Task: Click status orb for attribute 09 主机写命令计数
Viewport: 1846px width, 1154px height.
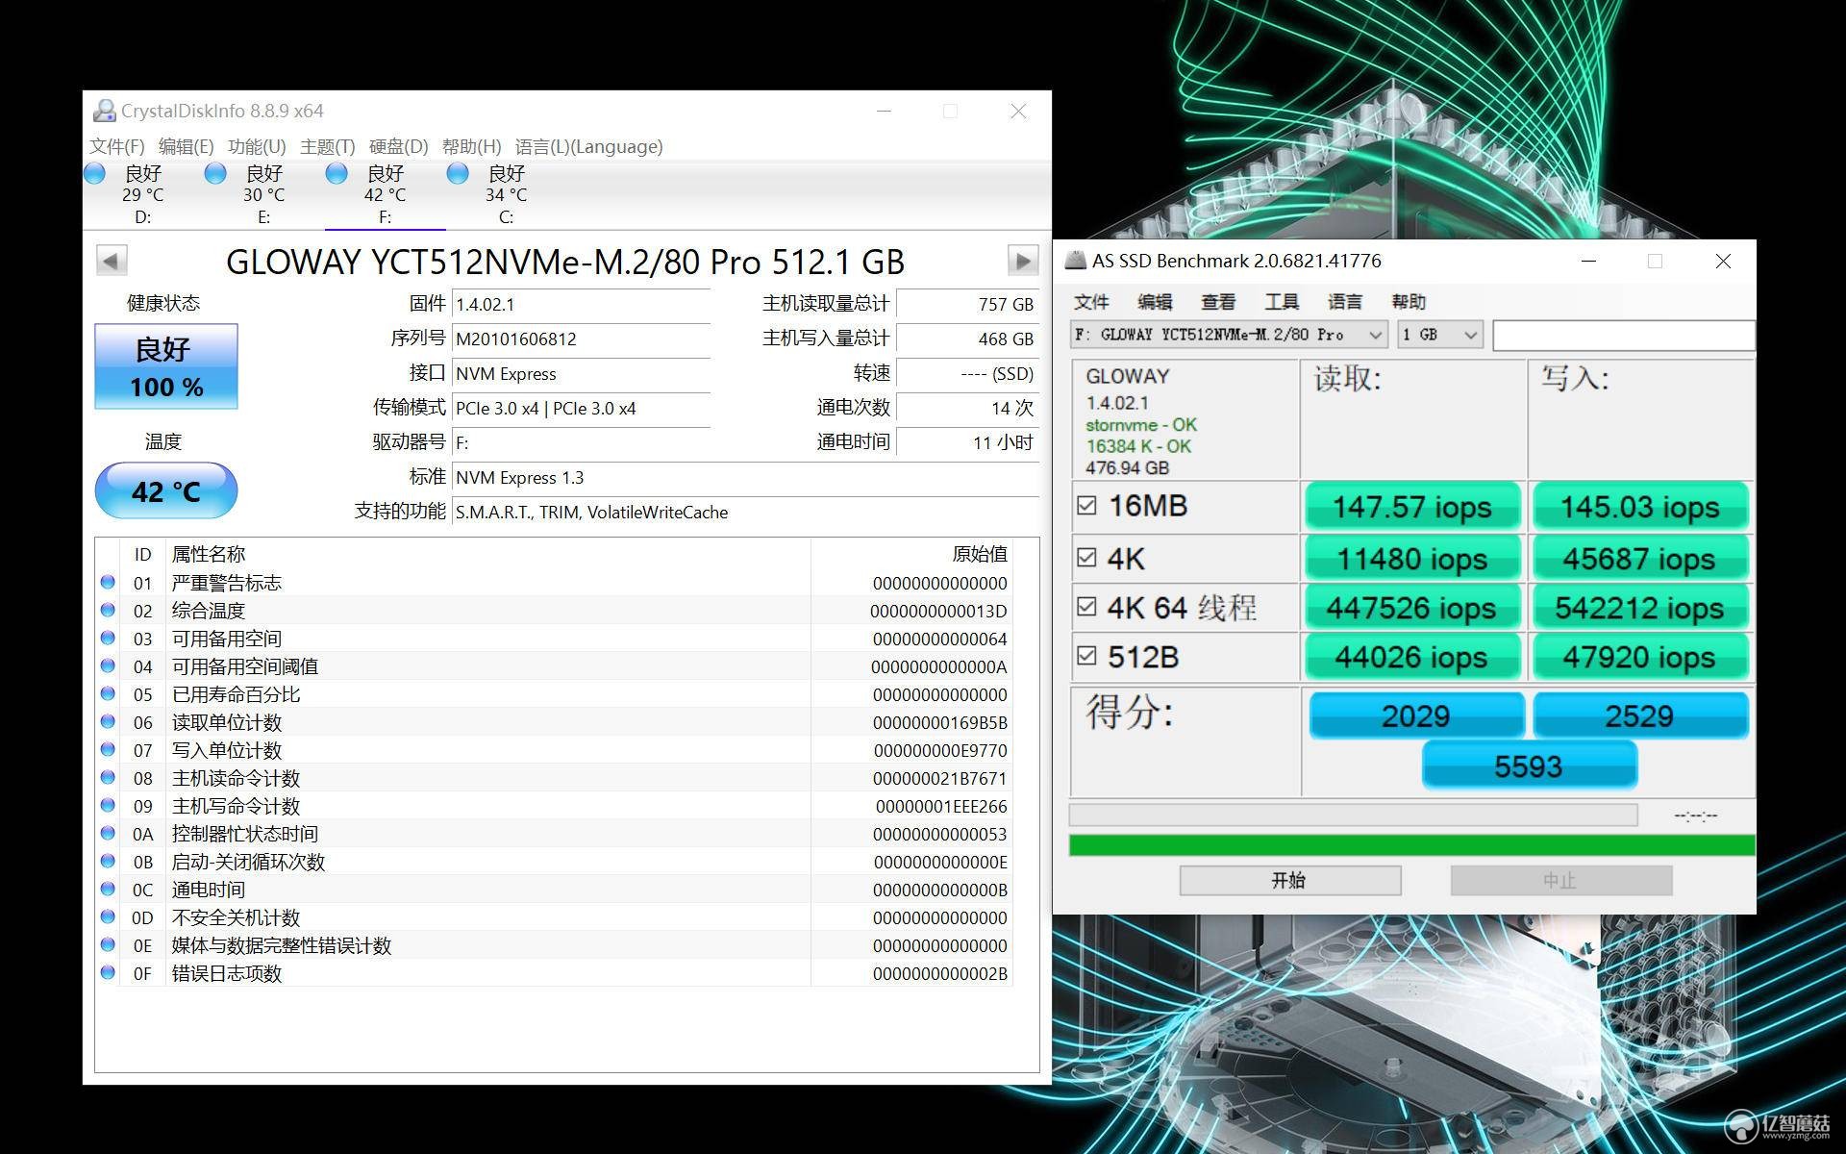Action: [x=108, y=805]
